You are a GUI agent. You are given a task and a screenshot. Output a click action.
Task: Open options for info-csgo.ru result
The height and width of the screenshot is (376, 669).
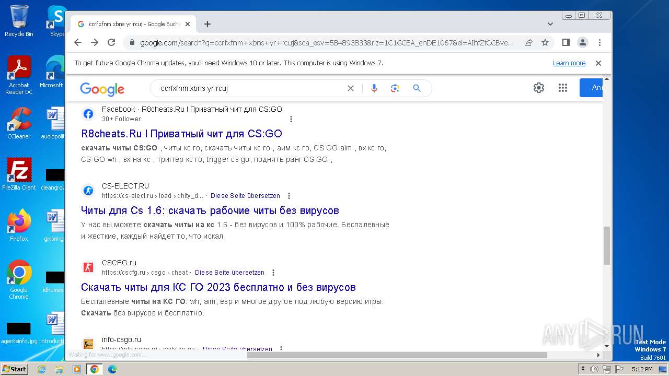[x=281, y=348]
